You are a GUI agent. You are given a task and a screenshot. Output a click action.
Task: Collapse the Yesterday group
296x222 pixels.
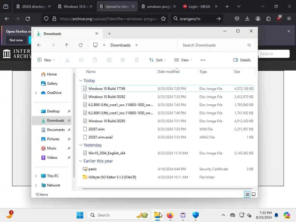[x=81, y=145]
